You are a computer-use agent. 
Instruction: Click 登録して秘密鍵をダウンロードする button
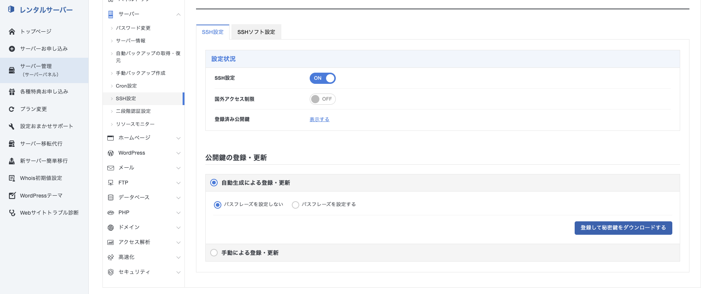(623, 228)
